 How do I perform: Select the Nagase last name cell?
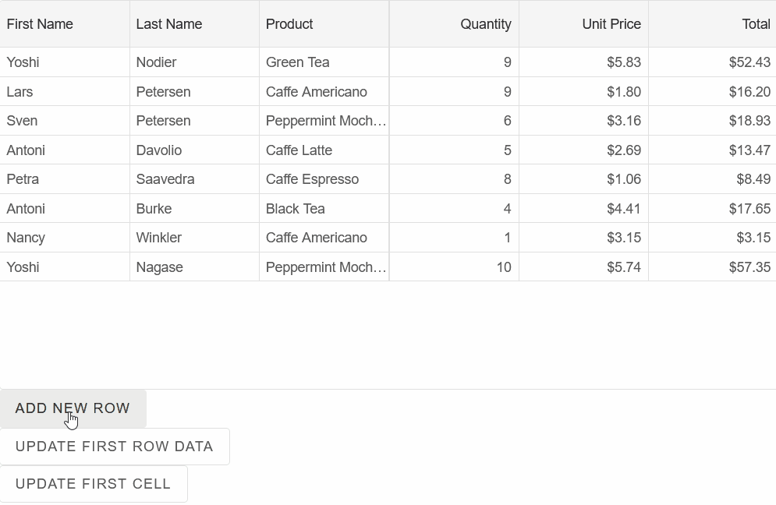[x=159, y=267]
